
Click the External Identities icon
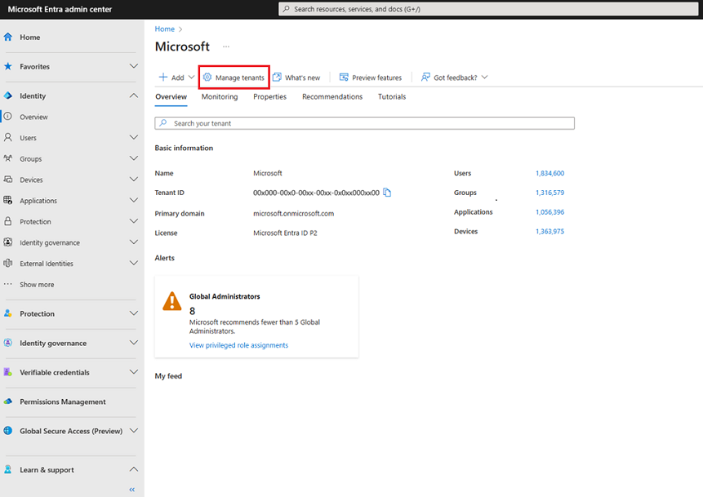tap(8, 263)
